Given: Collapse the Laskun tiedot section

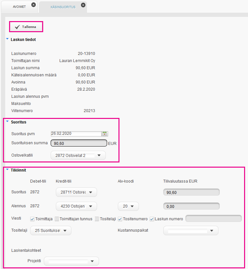Looking at the screenshot, I should 7,39.
